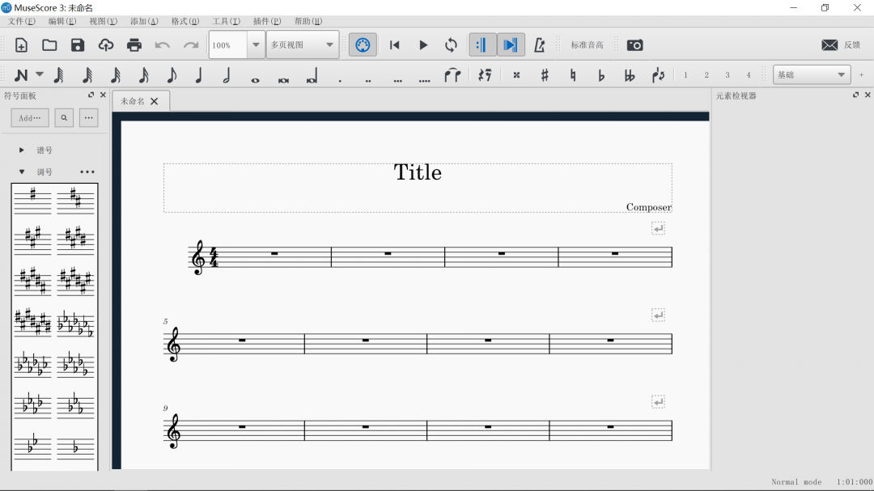Select the one-sharp key signature in palette
Viewport: 874px width, 491px height.
[x=32, y=197]
